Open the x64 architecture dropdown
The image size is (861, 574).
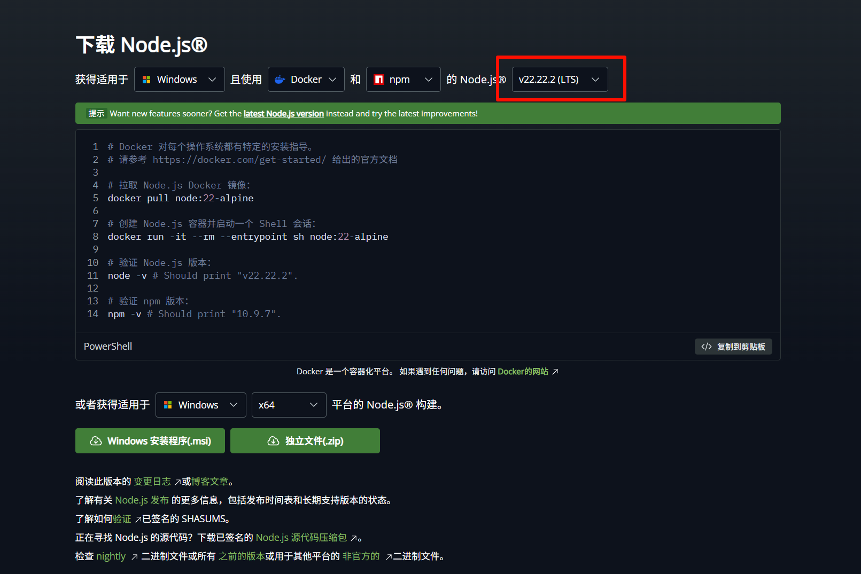[289, 405]
